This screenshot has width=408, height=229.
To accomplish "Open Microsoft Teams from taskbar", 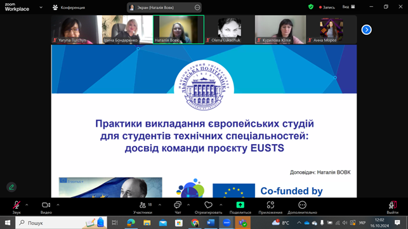I will click(x=243, y=223).
